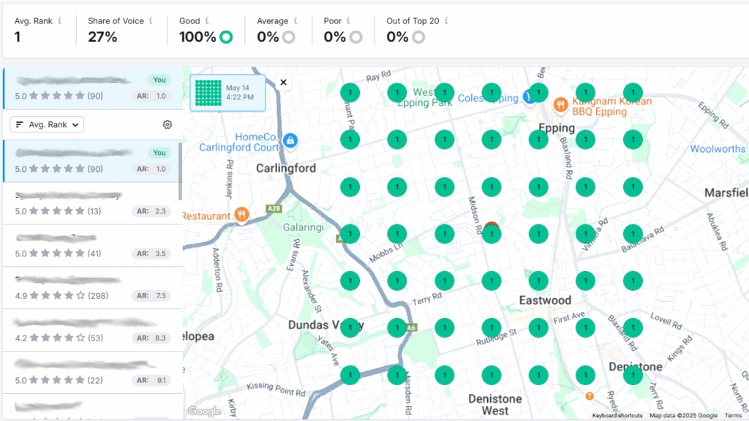Image resolution: width=749 pixels, height=421 pixels.
Task: Select the Average 0% ring indicator
Action: (289, 37)
